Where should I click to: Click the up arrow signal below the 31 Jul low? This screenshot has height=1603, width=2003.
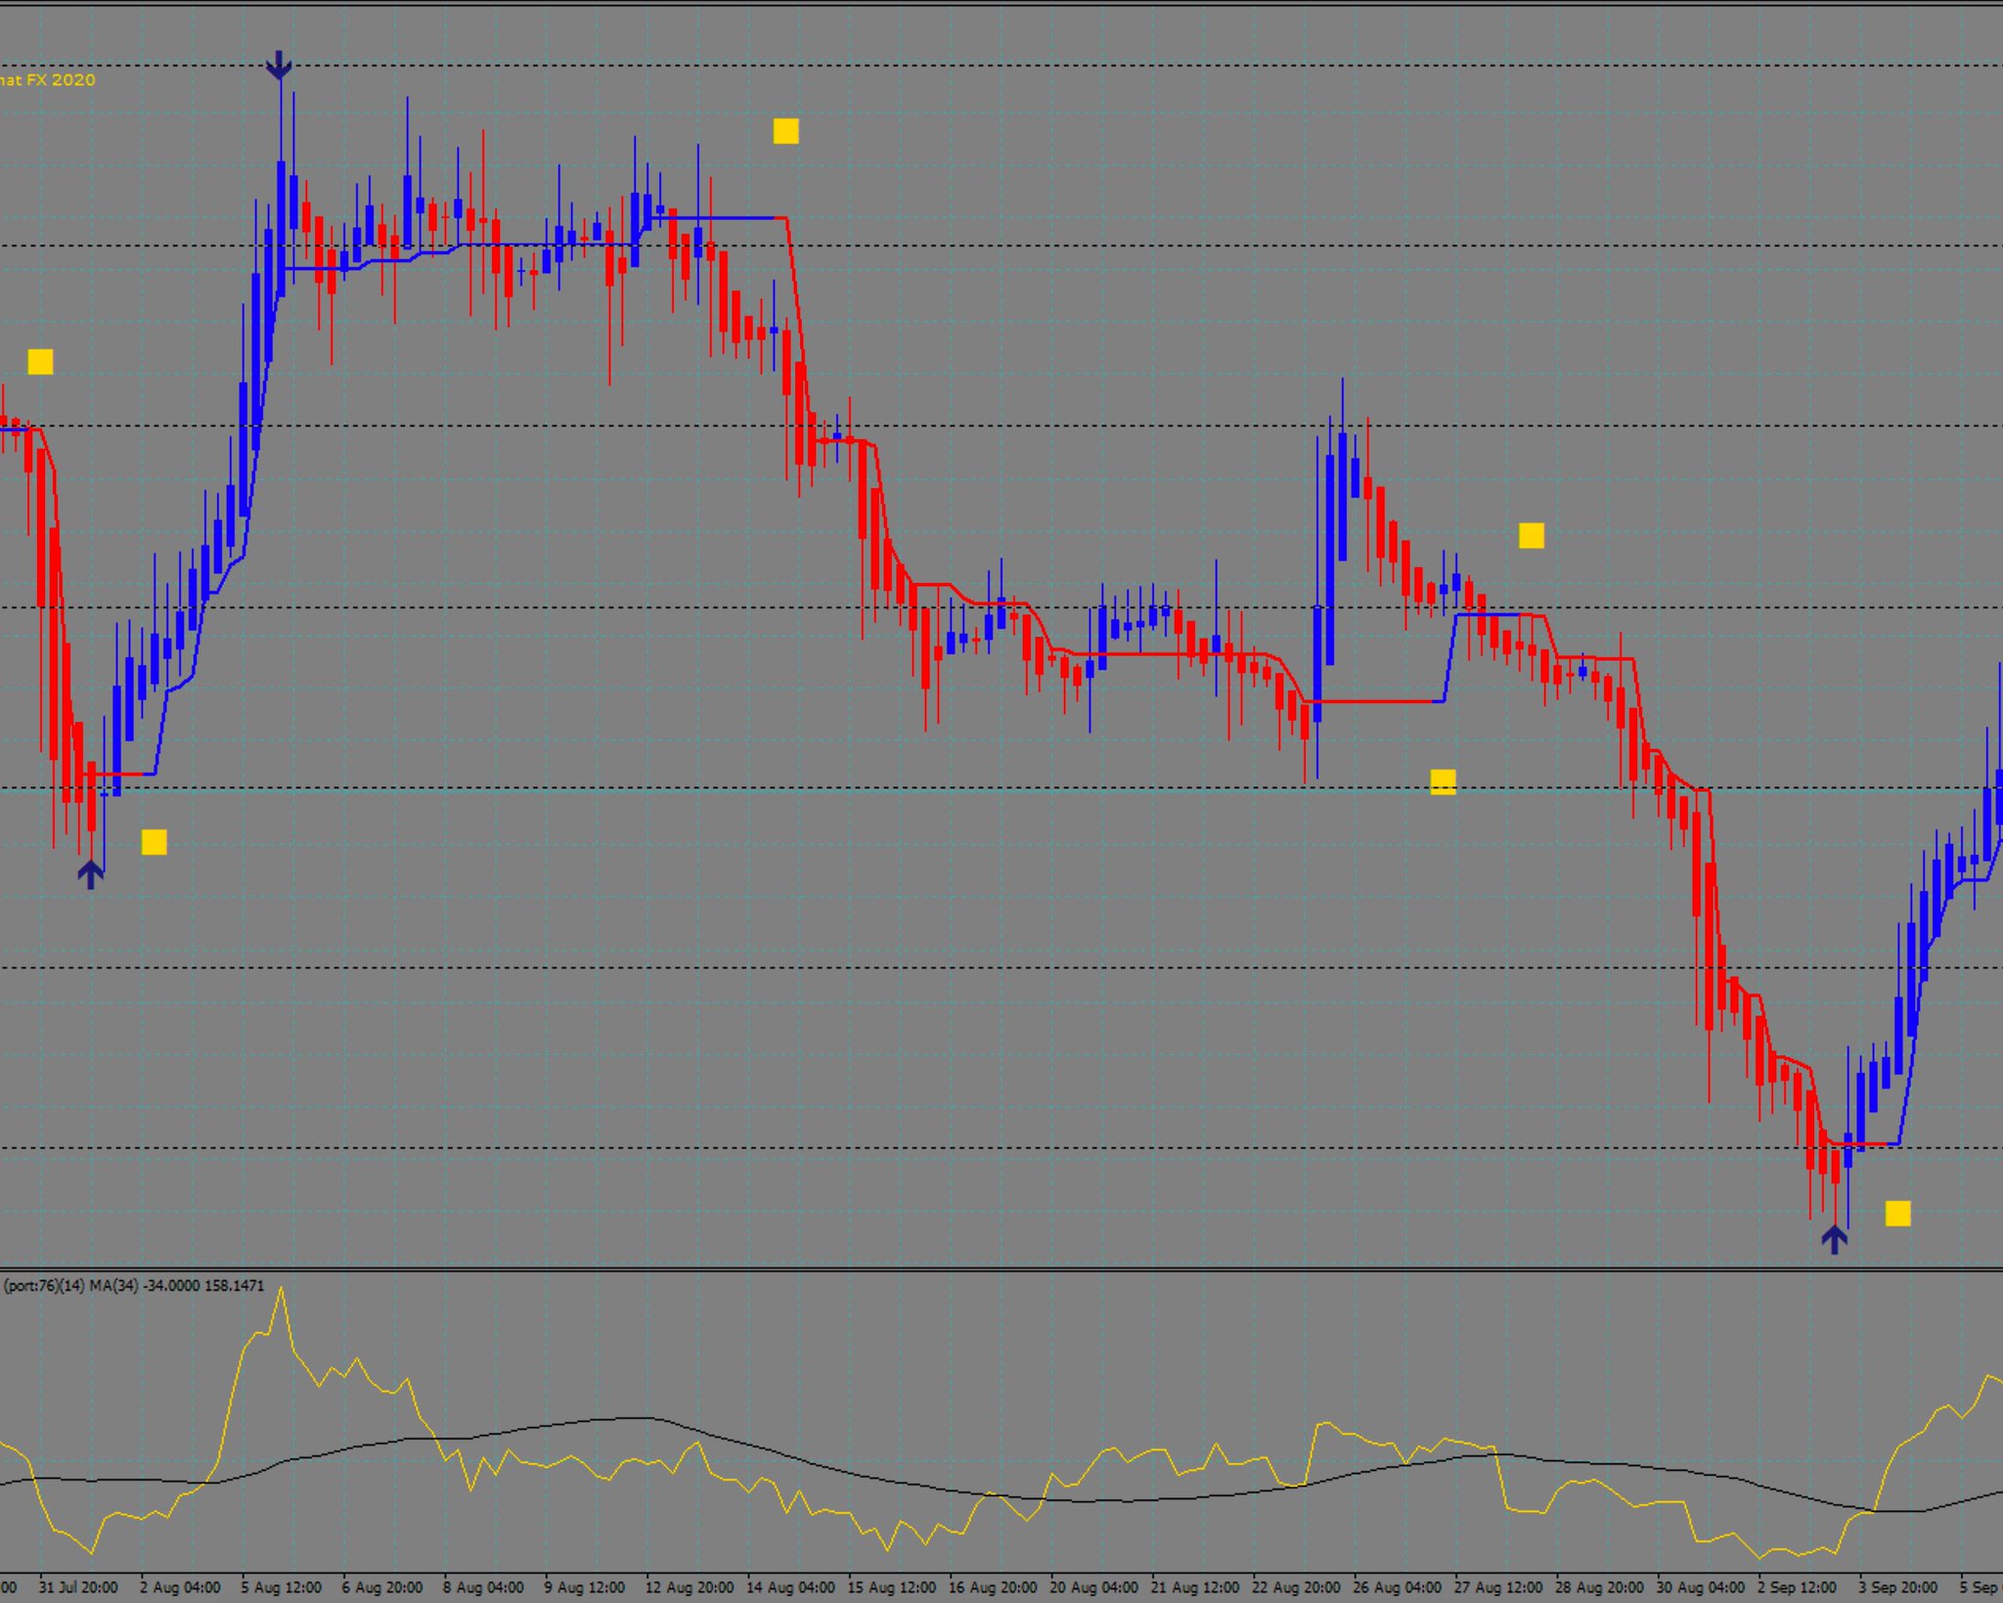click(x=90, y=873)
